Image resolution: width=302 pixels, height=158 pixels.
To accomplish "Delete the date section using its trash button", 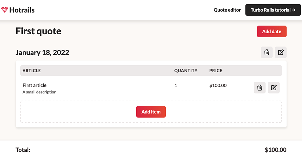I will tap(267, 52).
